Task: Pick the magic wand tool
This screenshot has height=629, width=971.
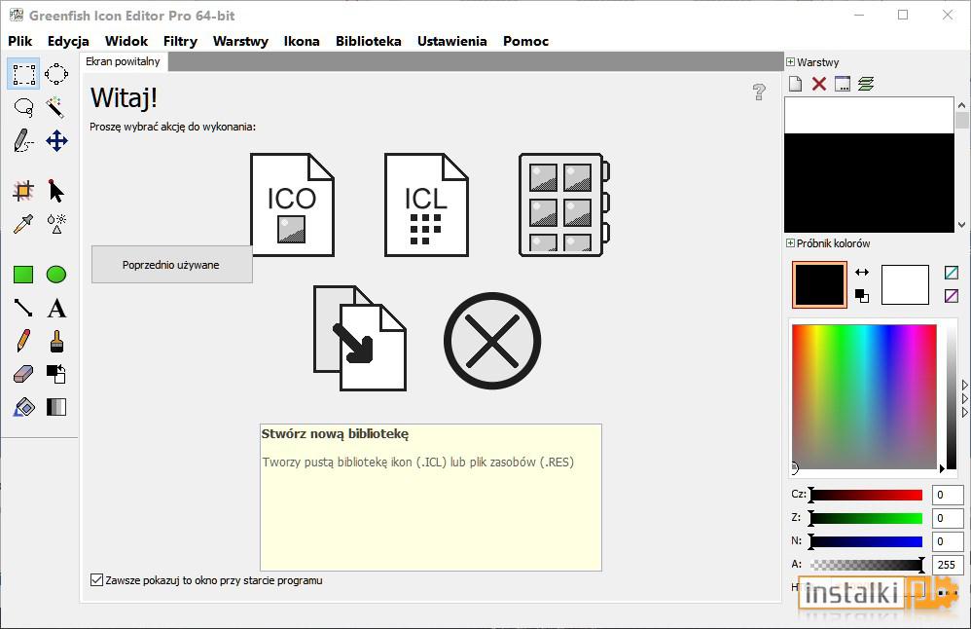Action: click(x=56, y=107)
